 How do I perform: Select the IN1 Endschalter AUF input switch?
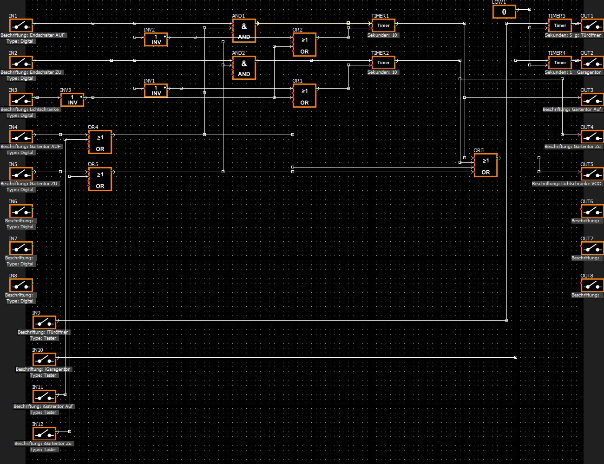tap(21, 25)
